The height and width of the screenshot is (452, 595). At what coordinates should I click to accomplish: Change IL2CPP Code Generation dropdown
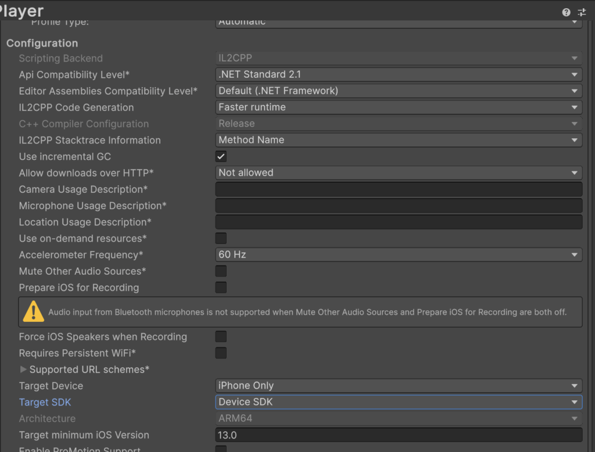point(398,107)
